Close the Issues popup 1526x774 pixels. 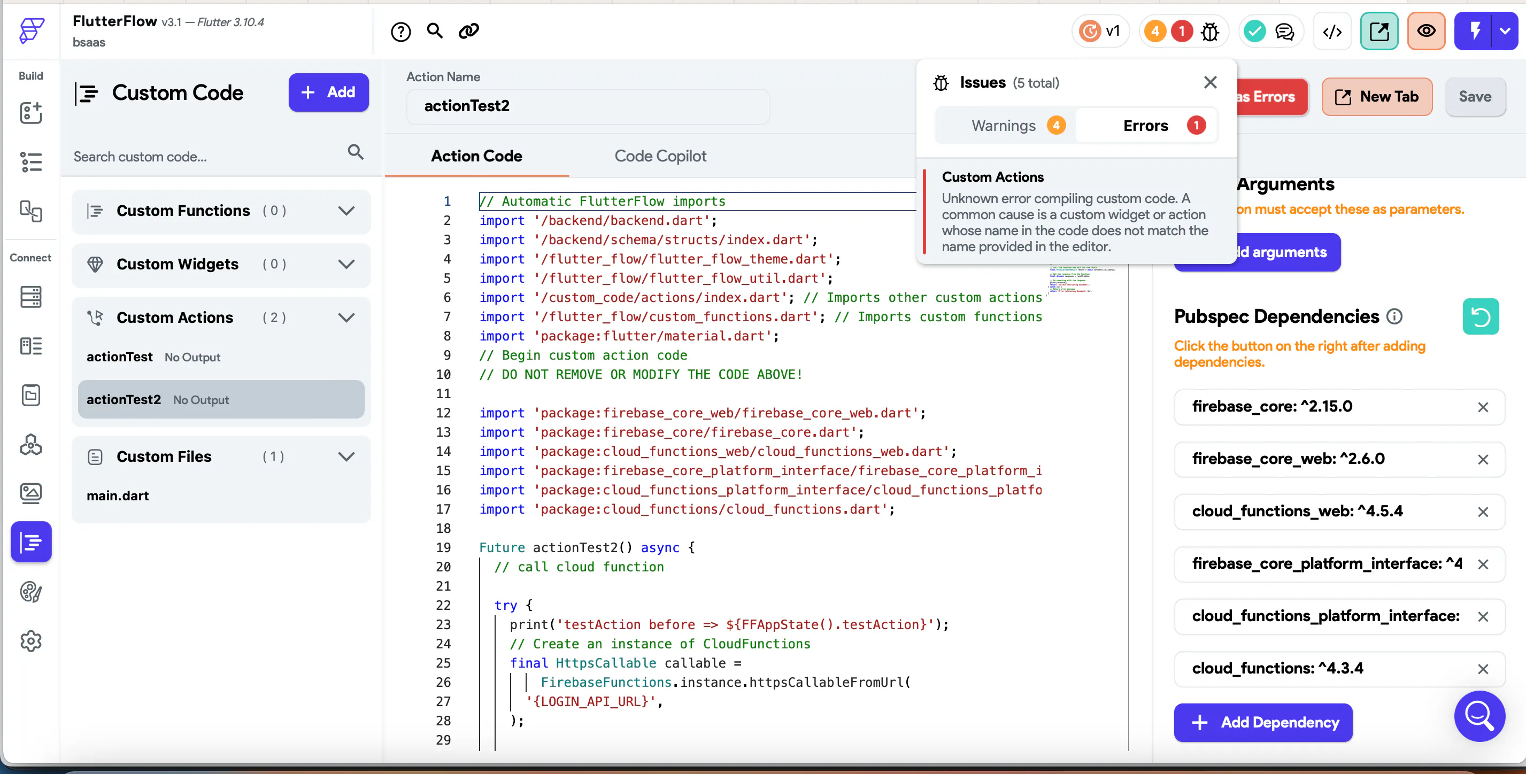coord(1210,82)
